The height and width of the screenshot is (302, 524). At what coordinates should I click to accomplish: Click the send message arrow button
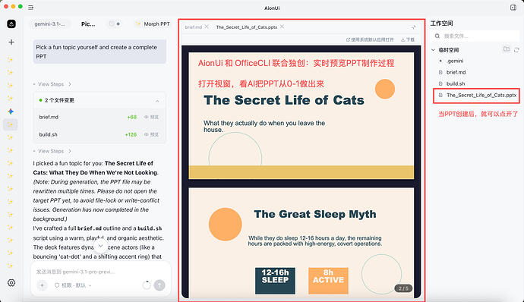(x=159, y=285)
